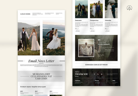Click the Address label in footer
The height and width of the screenshot is (96, 138).
pos(78,81)
